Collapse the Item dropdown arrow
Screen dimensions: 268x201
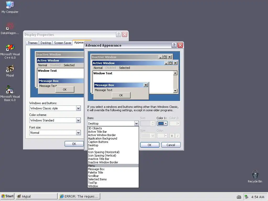[x=136, y=124]
